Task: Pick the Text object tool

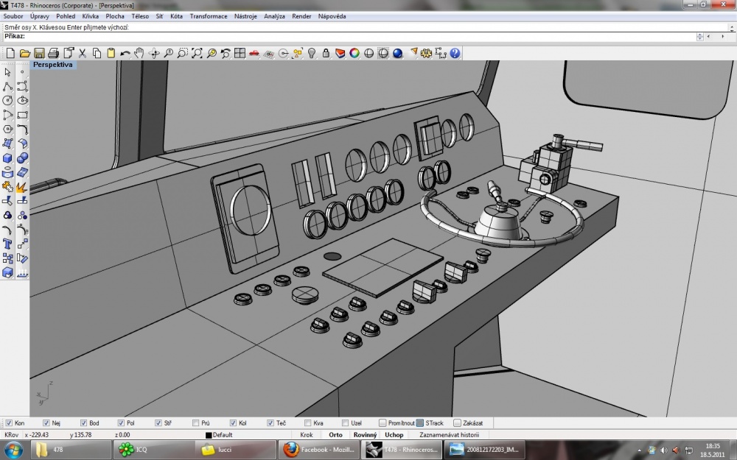Action: coord(7,244)
